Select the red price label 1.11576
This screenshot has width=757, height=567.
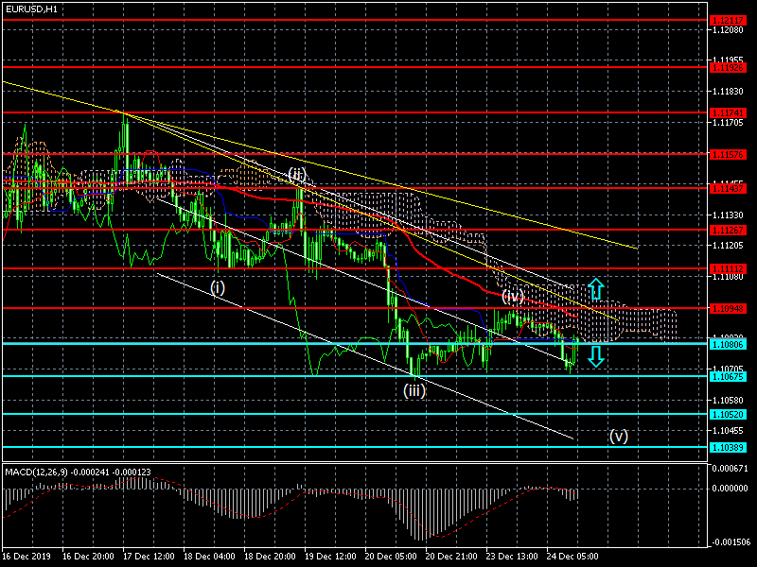[x=728, y=154]
